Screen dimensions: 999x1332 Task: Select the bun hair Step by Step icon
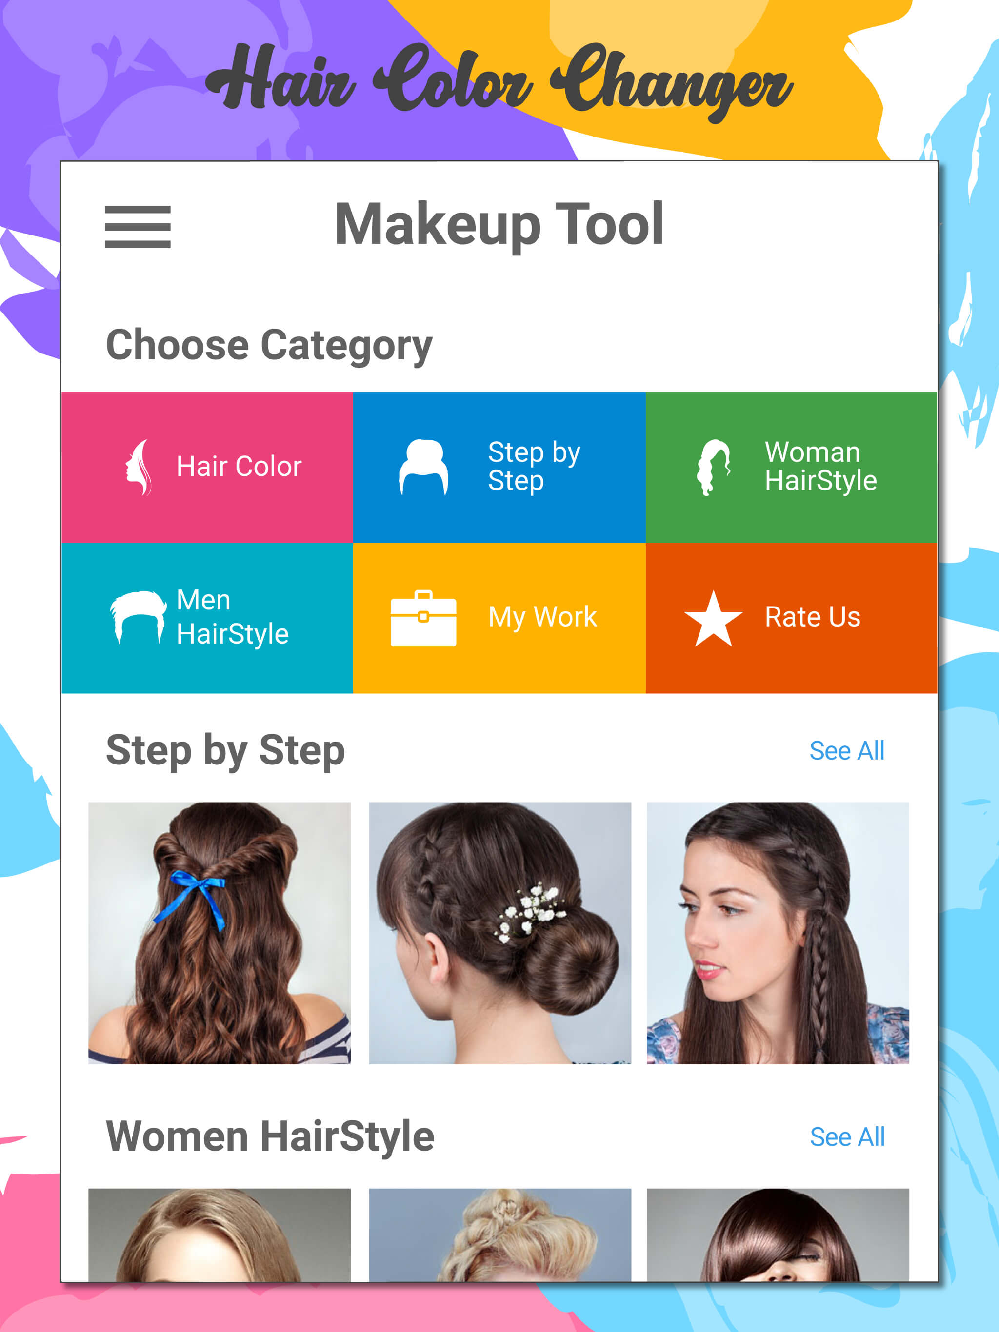(423, 467)
